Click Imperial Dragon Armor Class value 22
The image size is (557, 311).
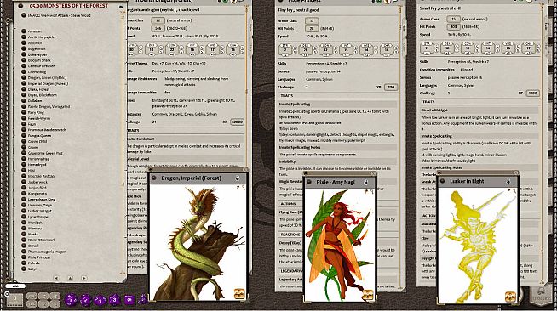(158, 20)
